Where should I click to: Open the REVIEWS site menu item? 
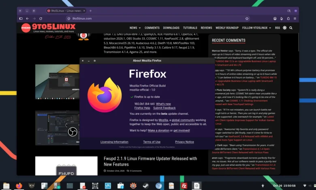pos(206,28)
